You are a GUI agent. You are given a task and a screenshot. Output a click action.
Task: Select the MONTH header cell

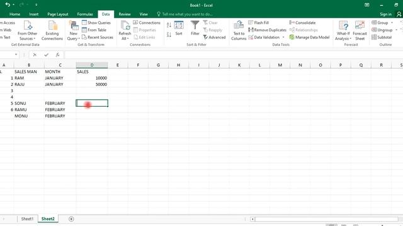pos(60,72)
